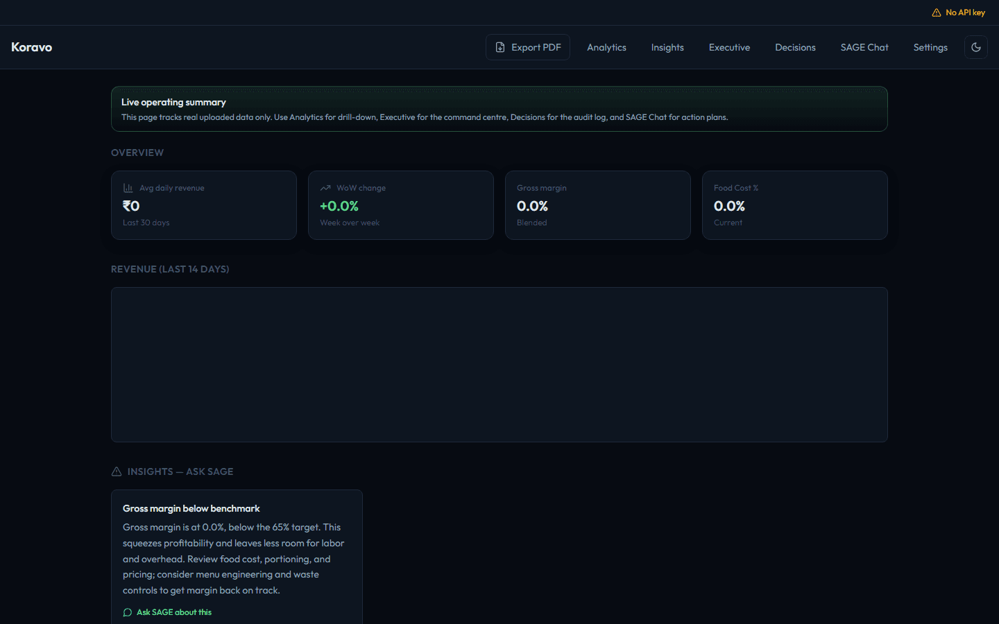Click the Live operating summary heading
The height and width of the screenshot is (624, 999).
pyautogui.click(x=173, y=102)
